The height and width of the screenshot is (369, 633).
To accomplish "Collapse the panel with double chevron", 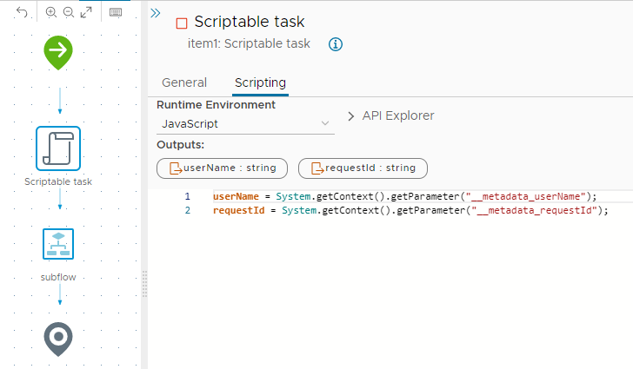I will point(156,13).
